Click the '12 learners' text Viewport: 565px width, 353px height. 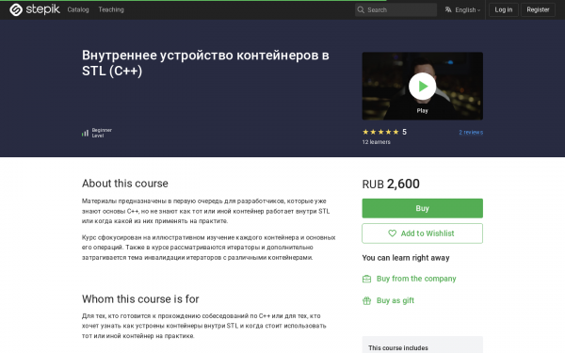[x=376, y=142]
